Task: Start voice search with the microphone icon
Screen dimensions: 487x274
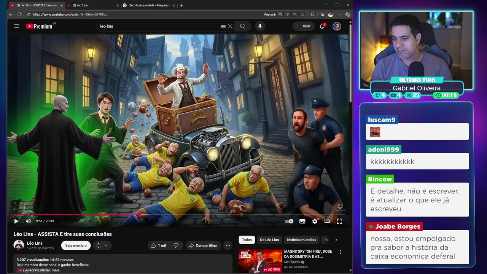Action: (x=260, y=26)
